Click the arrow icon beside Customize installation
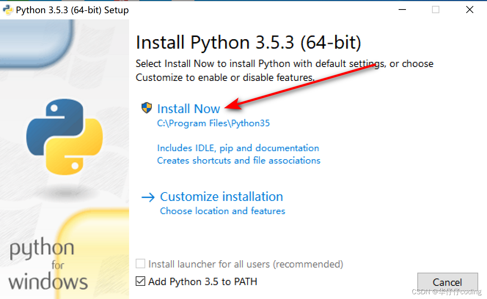 [x=148, y=198]
